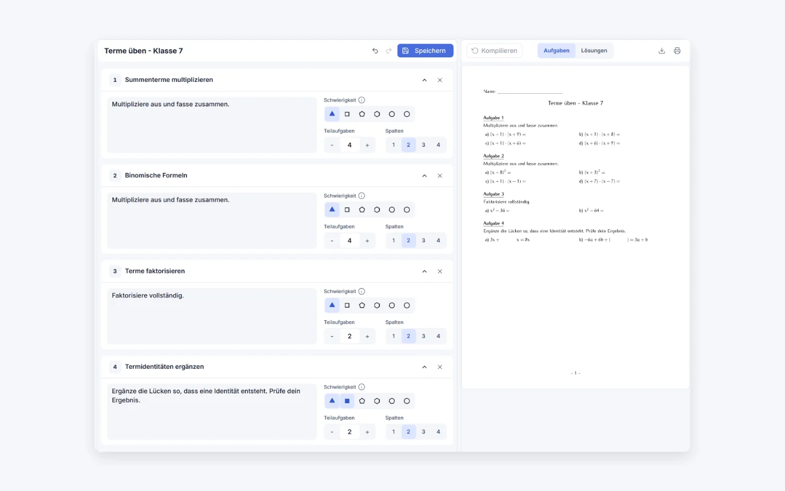Viewport: 785px width, 491px height.
Task: Set 4 columns for Terme faktorisieren
Action: click(438, 336)
